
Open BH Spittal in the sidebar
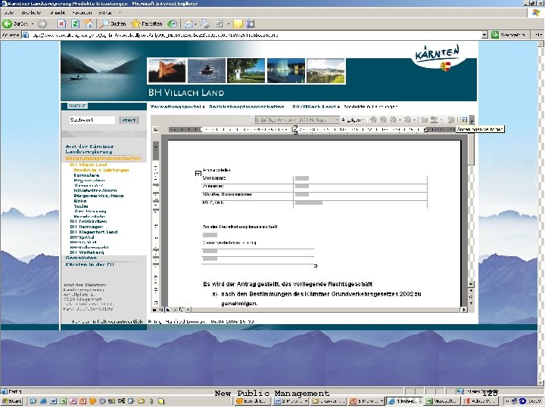[x=82, y=237]
